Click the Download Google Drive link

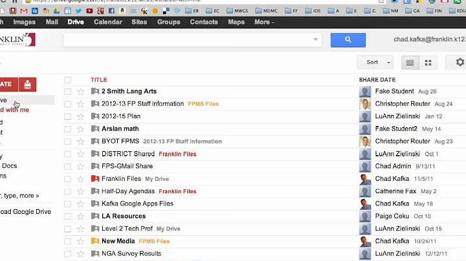tap(25, 212)
